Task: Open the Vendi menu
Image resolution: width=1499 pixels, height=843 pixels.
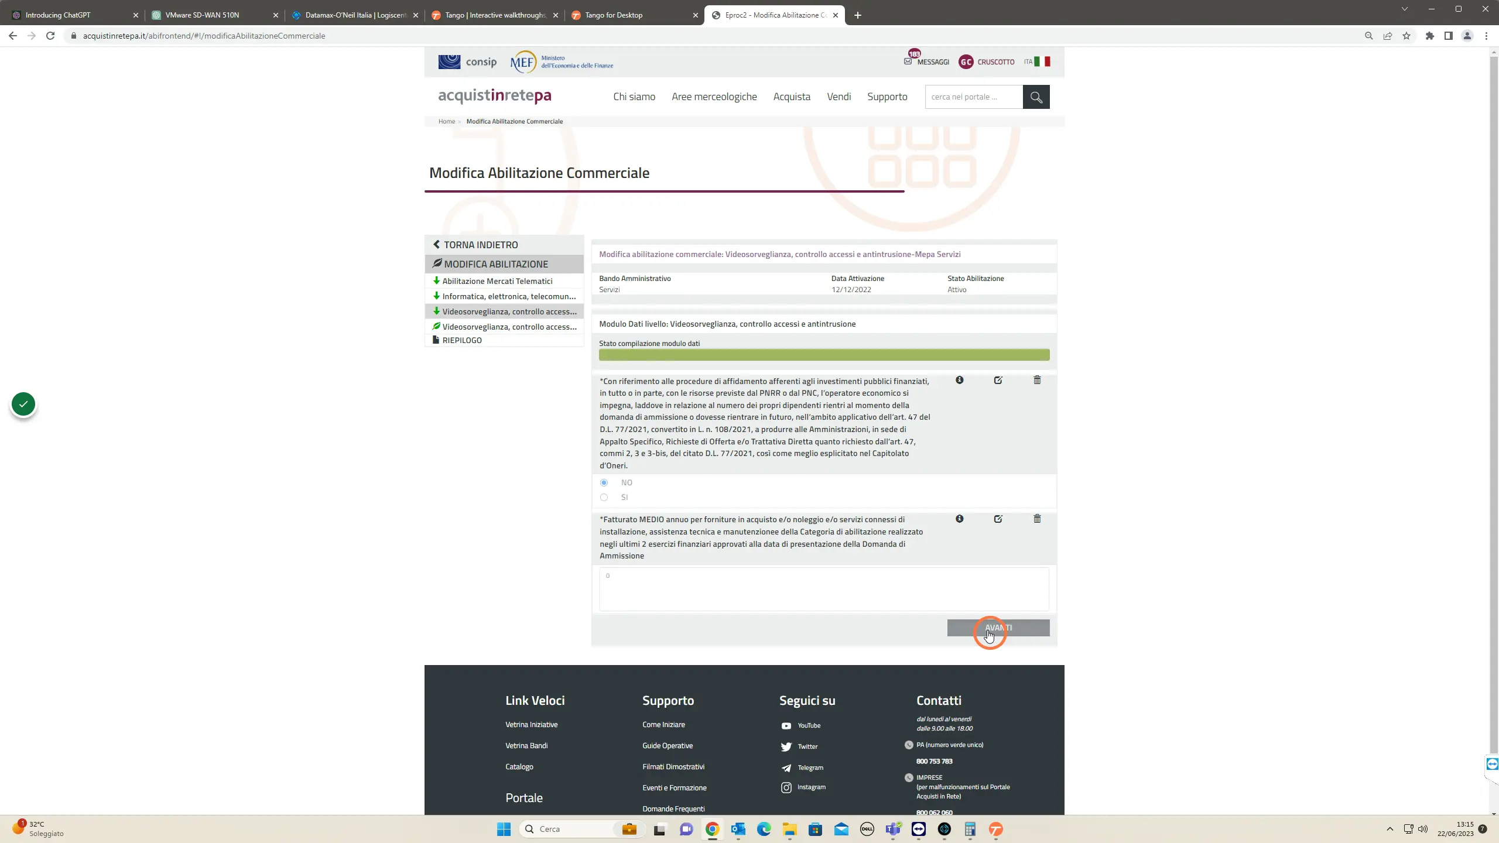Action: point(839,97)
